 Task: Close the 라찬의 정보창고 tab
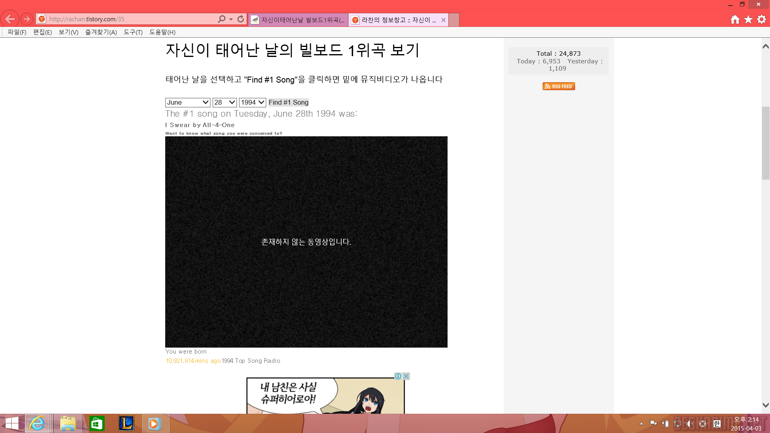click(444, 20)
